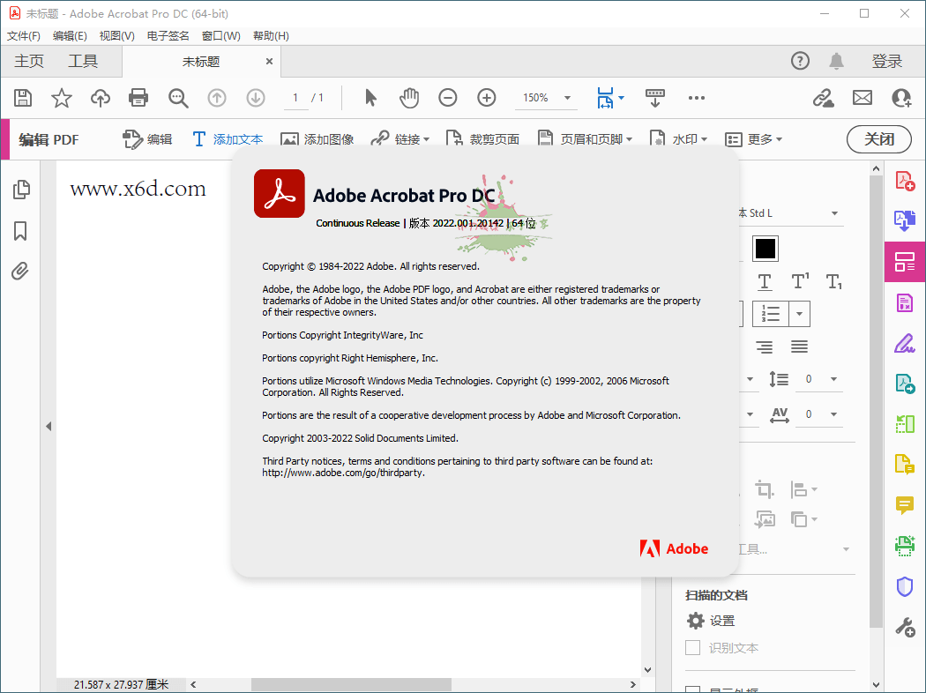Save the document using the save icon
The width and height of the screenshot is (926, 693).
(22, 98)
